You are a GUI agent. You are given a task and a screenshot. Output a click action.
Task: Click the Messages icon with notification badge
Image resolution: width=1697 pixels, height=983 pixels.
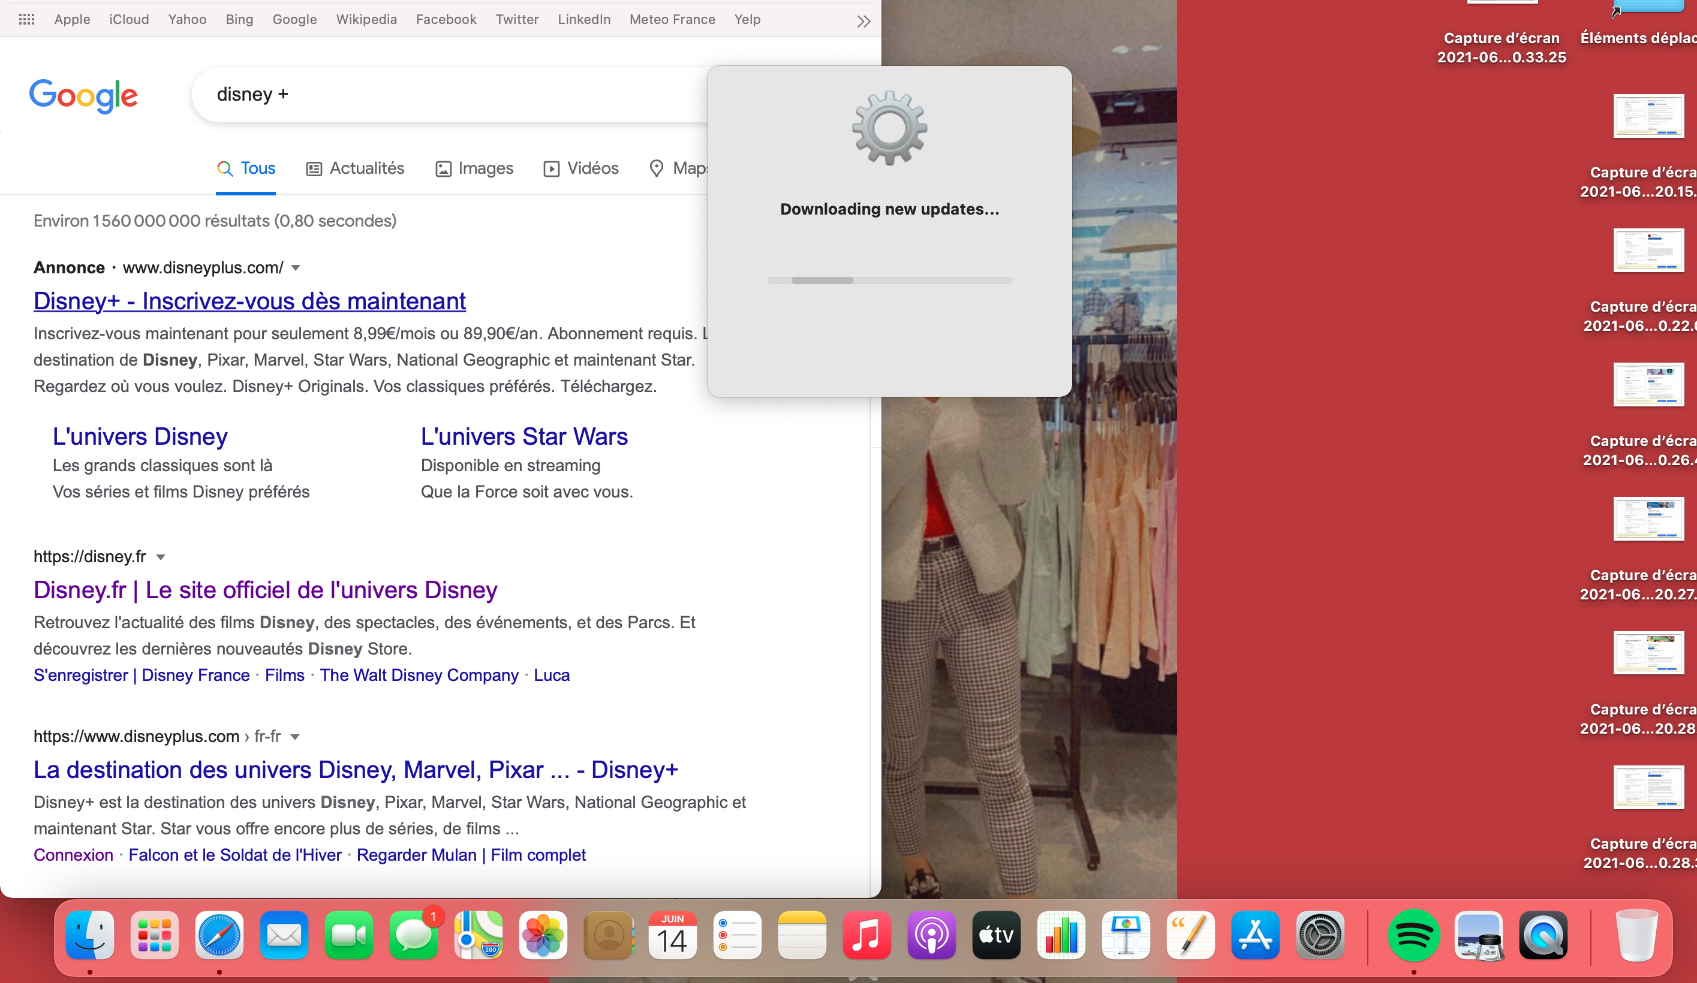414,935
